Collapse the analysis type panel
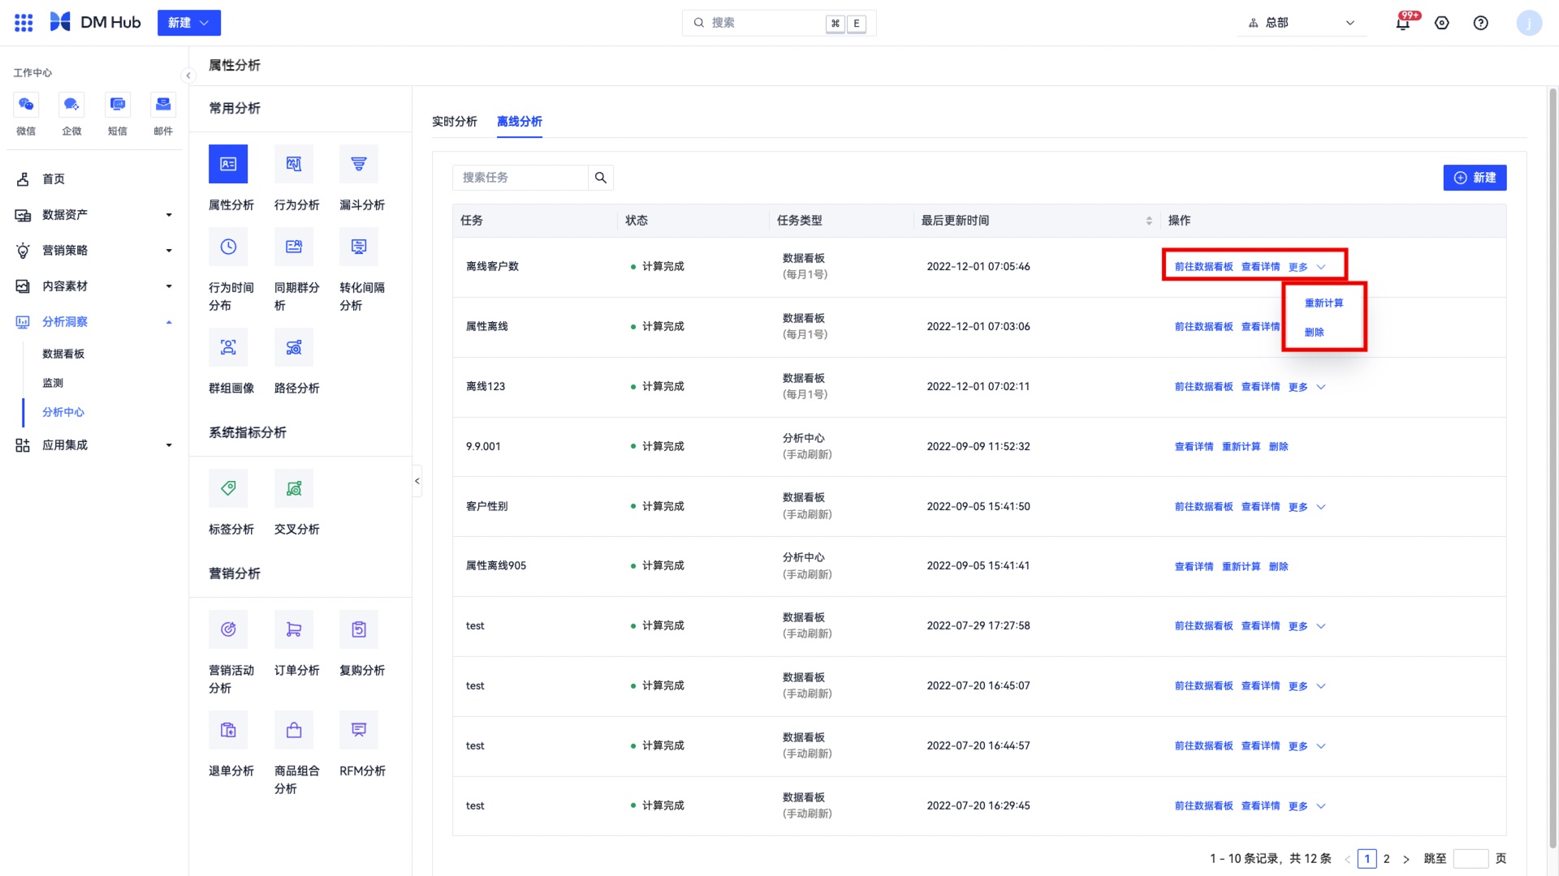1559x876 pixels. (x=417, y=481)
